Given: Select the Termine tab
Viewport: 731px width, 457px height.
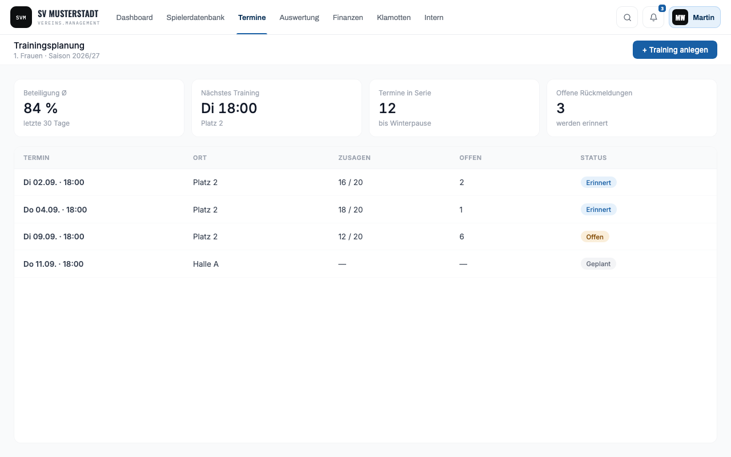Looking at the screenshot, I should point(252,17).
